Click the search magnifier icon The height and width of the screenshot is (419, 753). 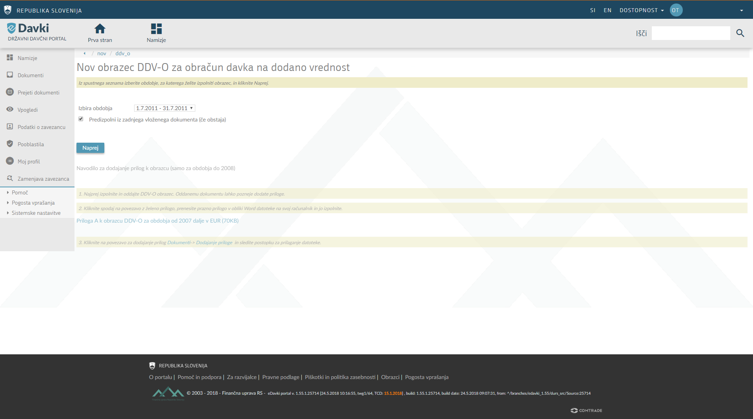(x=740, y=33)
